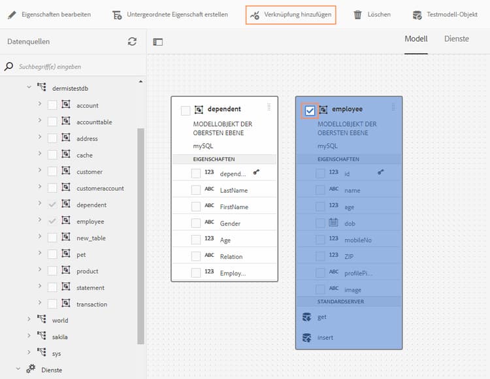Click the insert service text
The height and width of the screenshot is (379, 490).
(x=325, y=338)
